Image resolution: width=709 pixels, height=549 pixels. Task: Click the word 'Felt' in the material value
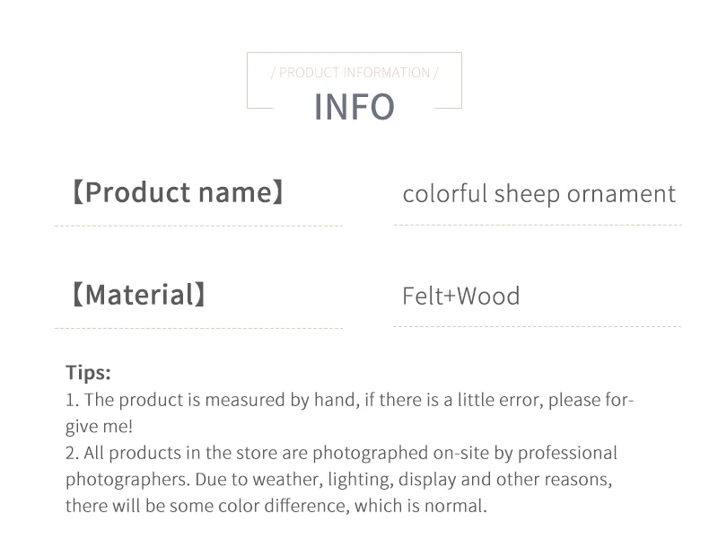(x=417, y=296)
